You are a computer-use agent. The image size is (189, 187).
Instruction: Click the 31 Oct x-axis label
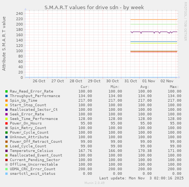tap(131, 81)
